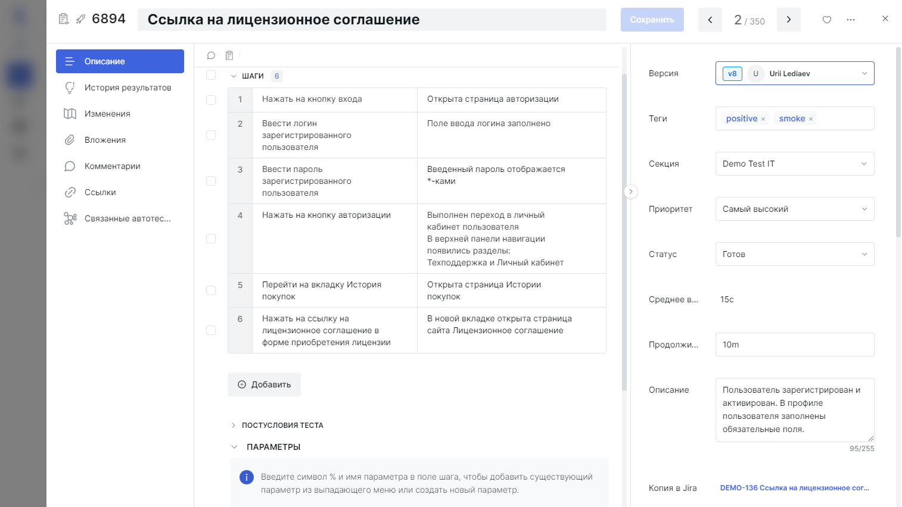Click Добавить to add a step
Image resolution: width=902 pixels, height=507 pixels.
pos(264,384)
